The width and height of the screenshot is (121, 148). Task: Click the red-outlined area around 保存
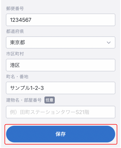[x=61, y=134]
